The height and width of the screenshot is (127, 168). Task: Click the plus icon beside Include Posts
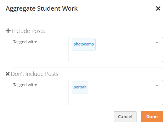point(8,31)
